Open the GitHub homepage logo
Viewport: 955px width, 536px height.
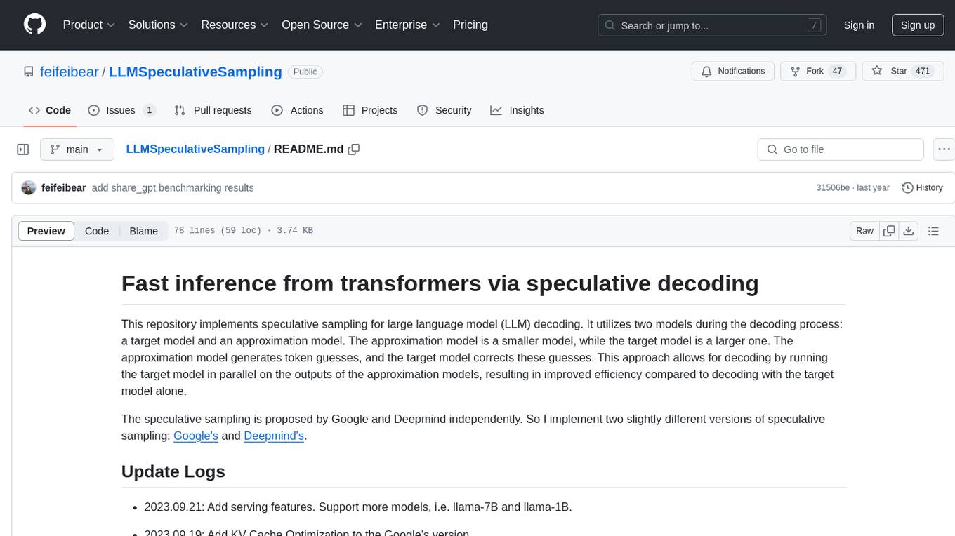pos(34,25)
